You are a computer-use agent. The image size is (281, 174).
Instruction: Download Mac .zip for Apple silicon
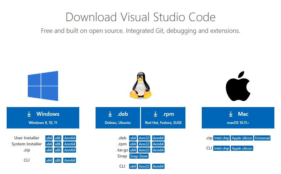pos(242,138)
